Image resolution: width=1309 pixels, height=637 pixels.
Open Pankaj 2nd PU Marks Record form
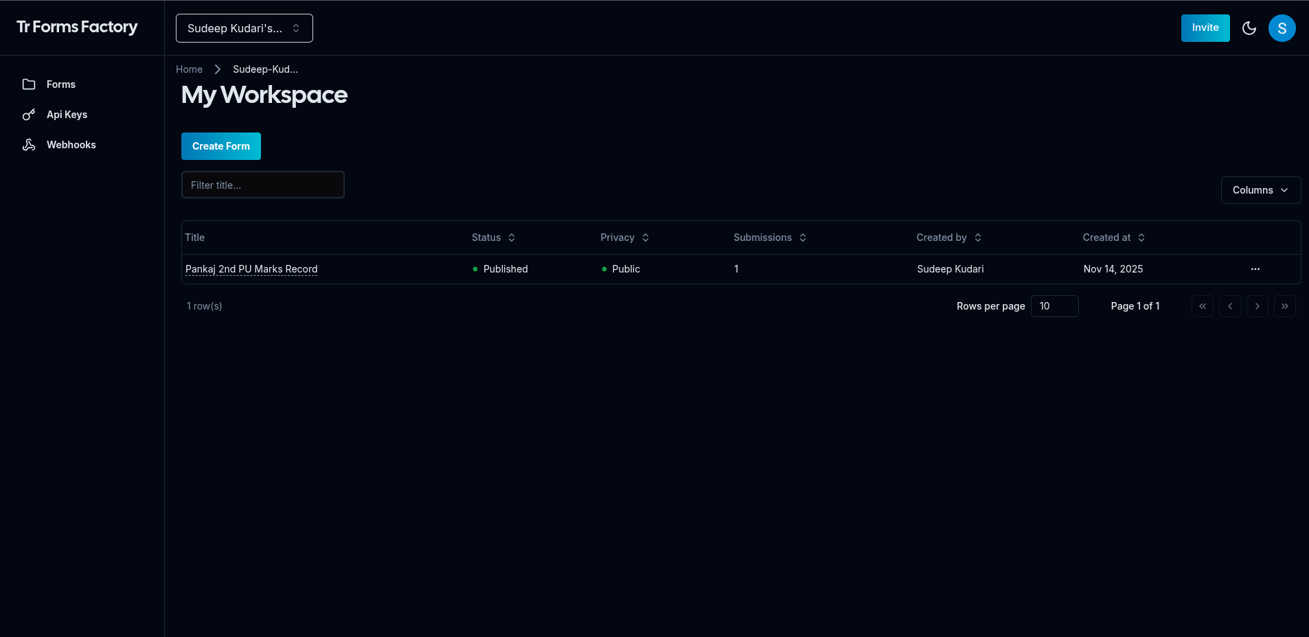251,269
